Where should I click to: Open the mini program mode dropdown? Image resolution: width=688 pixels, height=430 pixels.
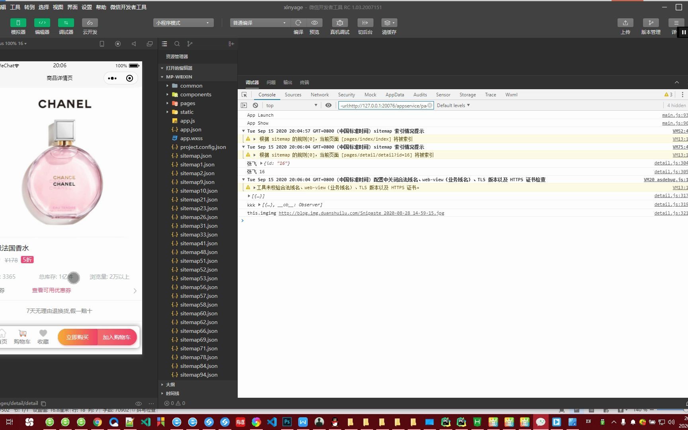point(183,23)
